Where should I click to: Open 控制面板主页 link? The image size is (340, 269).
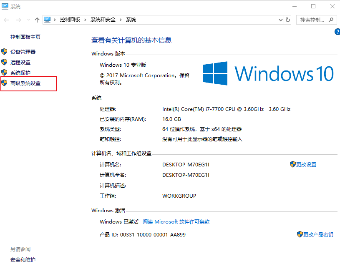(x=25, y=37)
